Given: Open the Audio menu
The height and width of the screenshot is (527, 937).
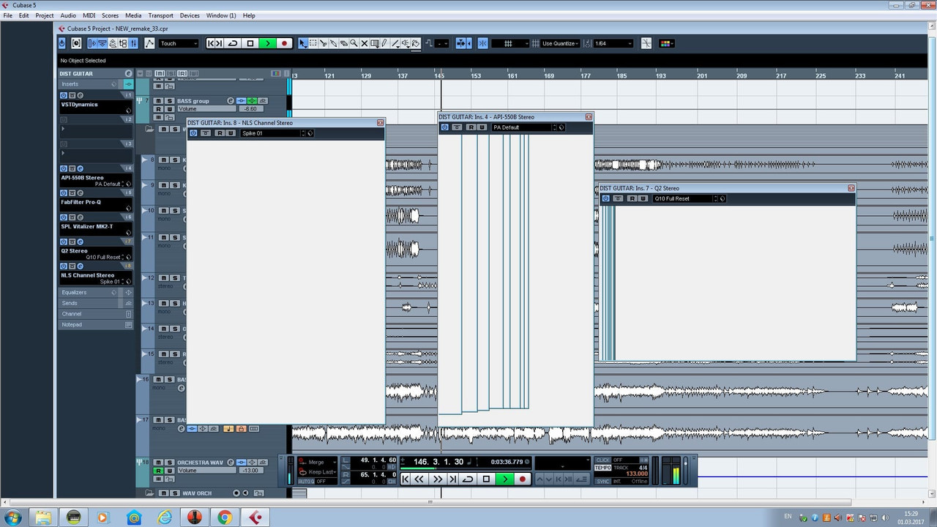Looking at the screenshot, I should [x=68, y=15].
